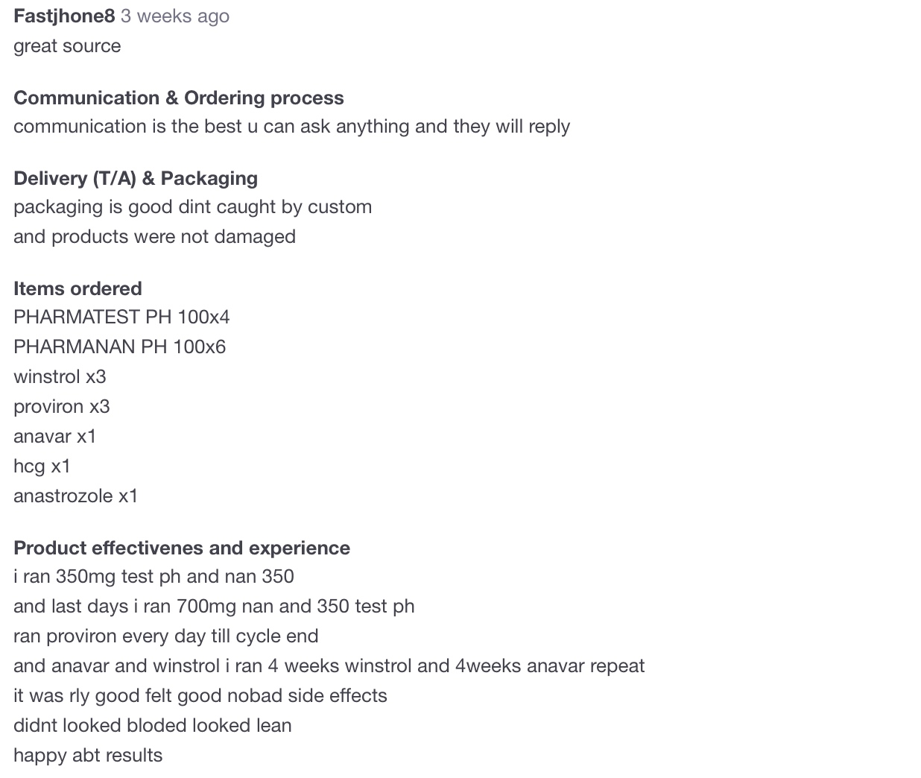Click the "anavar x1" item line
Viewport: 921px width, 778px height.
point(55,436)
